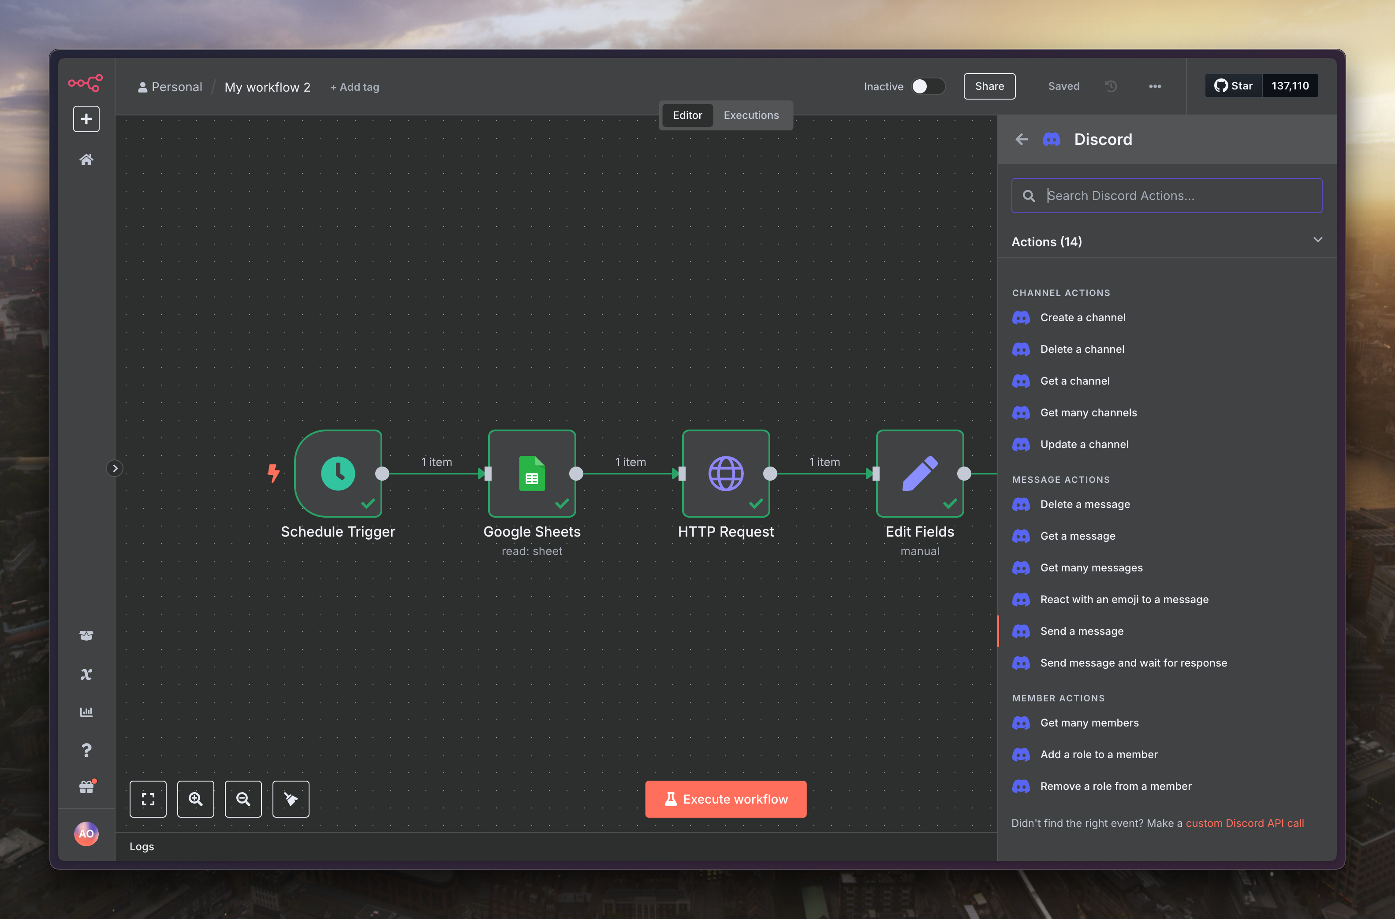Viewport: 1395px width, 919px height.
Task: Open the workflow history clock icon
Action: pyautogui.click(x=1111, y=86)
